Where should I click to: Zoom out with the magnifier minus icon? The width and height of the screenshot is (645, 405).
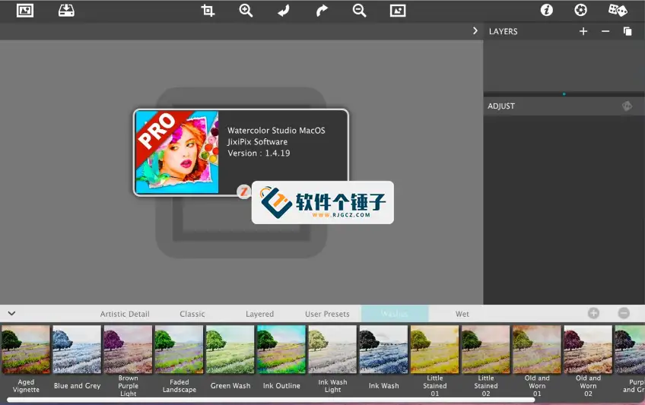pos(360,11)
